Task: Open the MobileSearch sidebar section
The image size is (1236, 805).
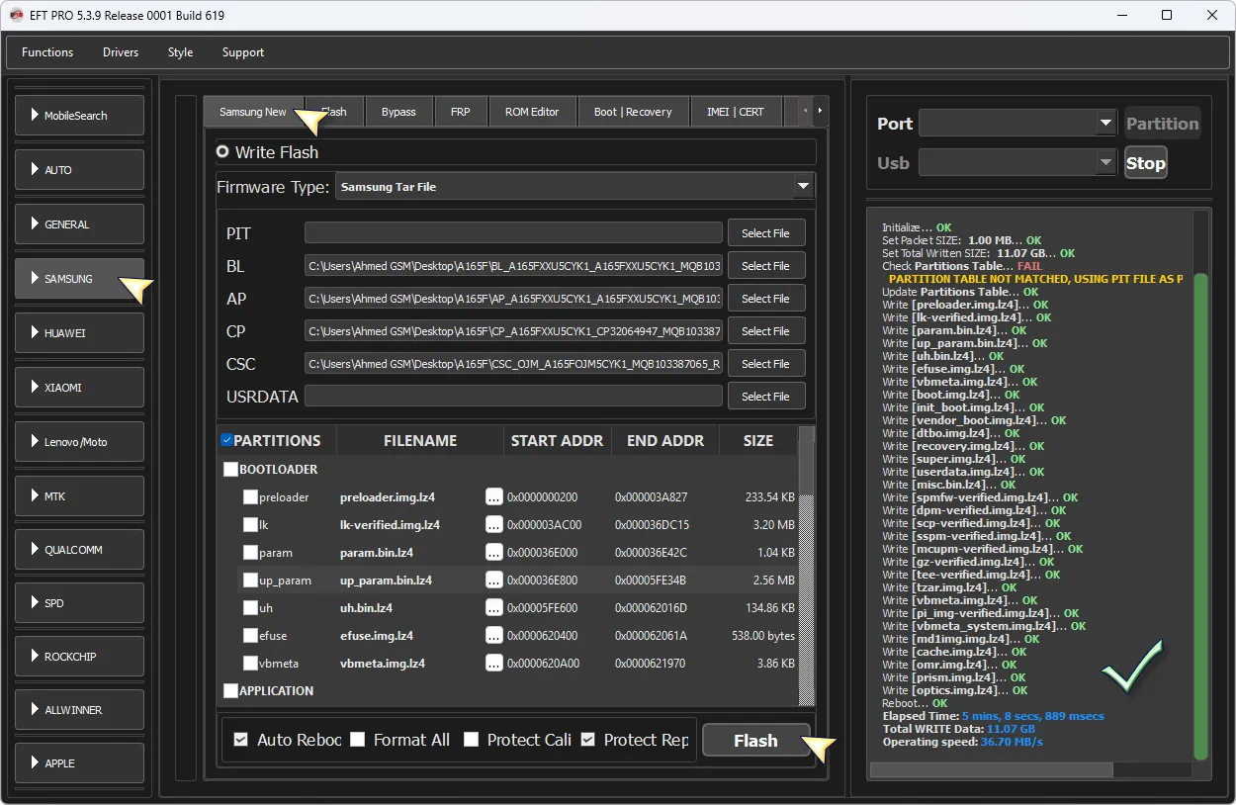Action: [80, 116]
